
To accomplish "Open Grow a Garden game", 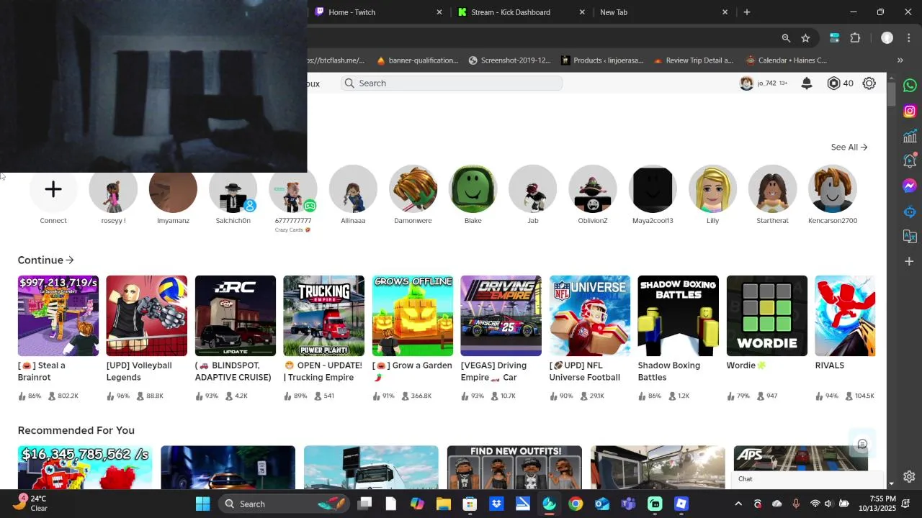I will pos(413,316).
